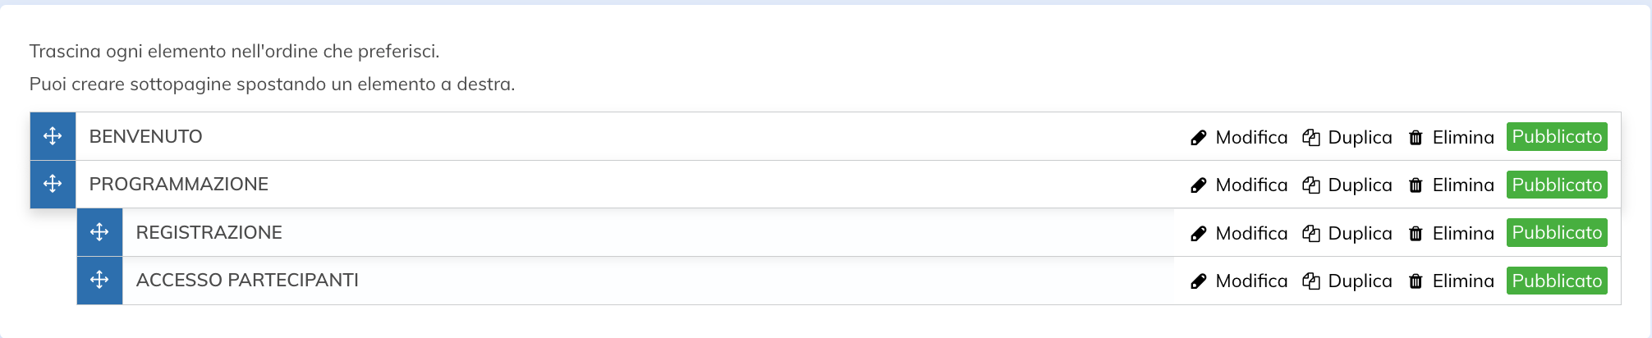
Task: Click the drag handle for BENVENUTO
Action: click(x=53, y=136)
